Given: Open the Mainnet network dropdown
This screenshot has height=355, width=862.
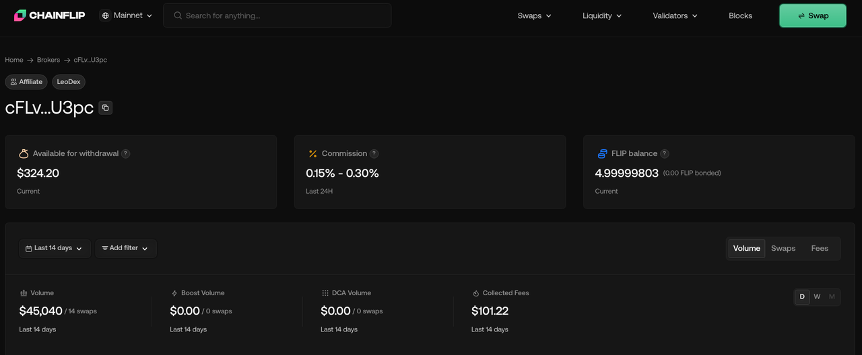Looking at the screenshot, I should pos(127,15).
